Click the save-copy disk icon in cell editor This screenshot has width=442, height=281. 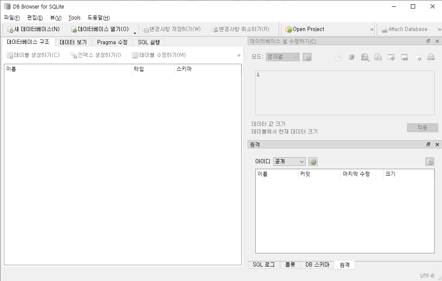[378, 57]
